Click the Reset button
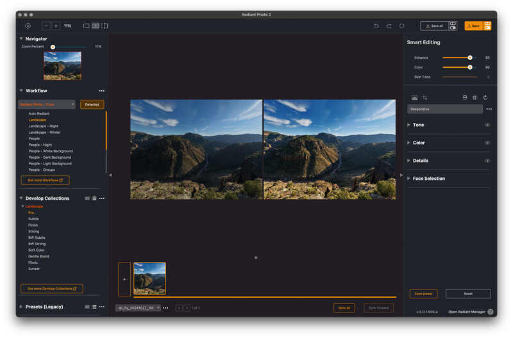This screenshot has width=513, height=338. coord(468,294)
